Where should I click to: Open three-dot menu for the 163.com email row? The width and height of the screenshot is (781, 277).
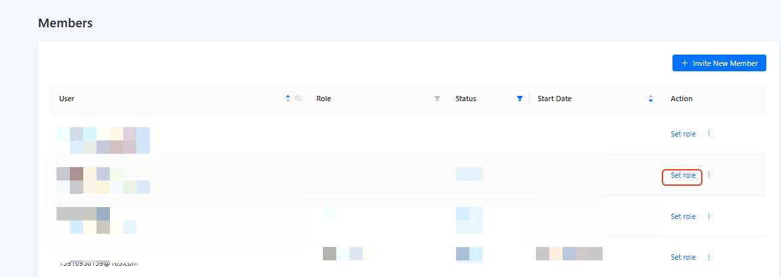click(x=709, y=257)
